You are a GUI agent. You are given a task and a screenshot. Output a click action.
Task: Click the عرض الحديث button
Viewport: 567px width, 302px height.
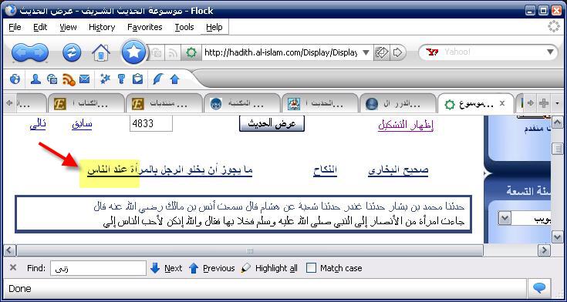(x=272, y=124)
